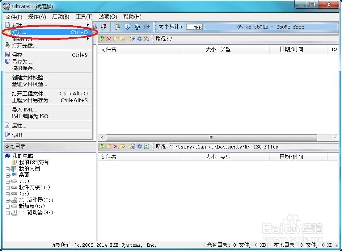Open the 选项(O) menu
The image size is (342, 251).
point(108,17)
